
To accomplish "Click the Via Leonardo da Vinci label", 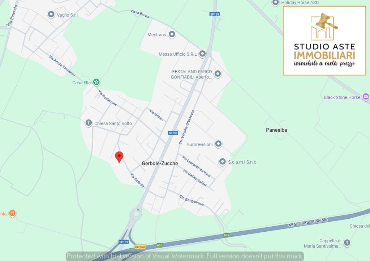I will tap(197, 167).
